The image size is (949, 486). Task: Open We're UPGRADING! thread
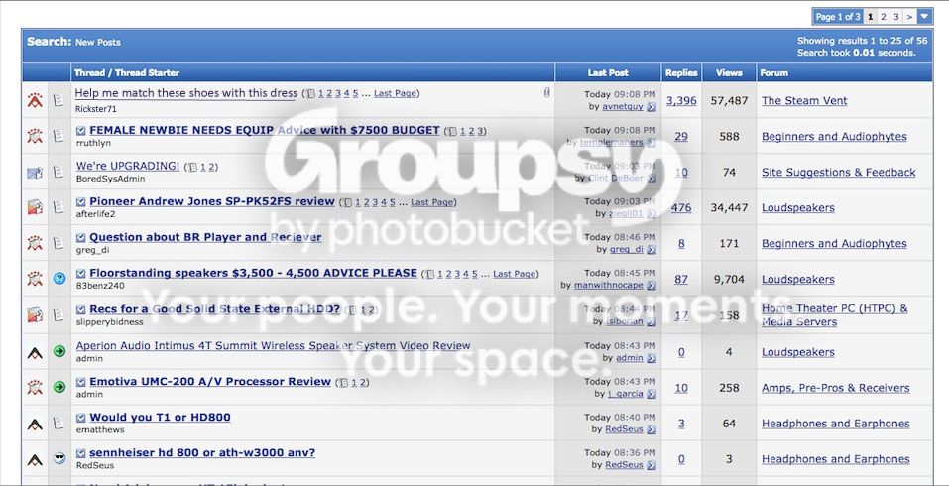(128, 166)
